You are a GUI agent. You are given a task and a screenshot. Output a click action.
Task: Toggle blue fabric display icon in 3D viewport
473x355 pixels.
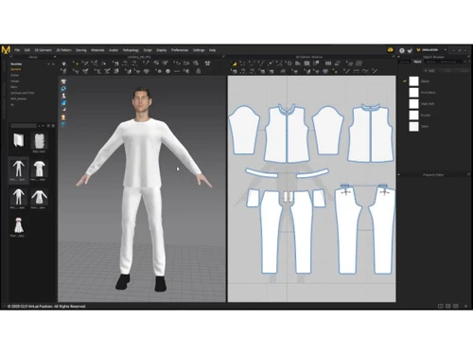click(63, 103)
